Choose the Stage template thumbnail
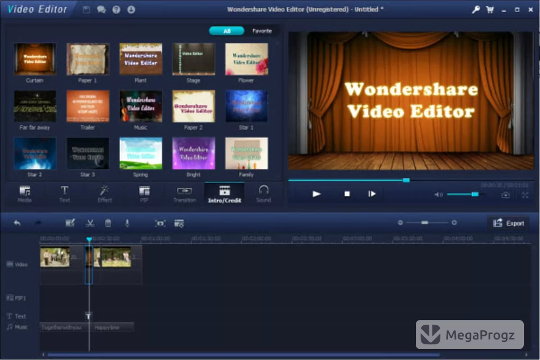Viewport: 540px width, 360px height. point(193,59)
